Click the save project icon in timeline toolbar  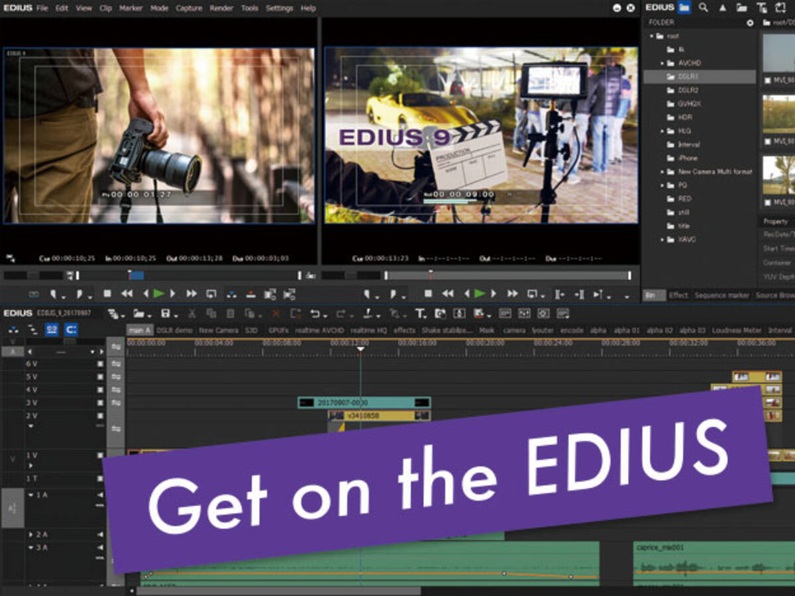tap(166, 313)
